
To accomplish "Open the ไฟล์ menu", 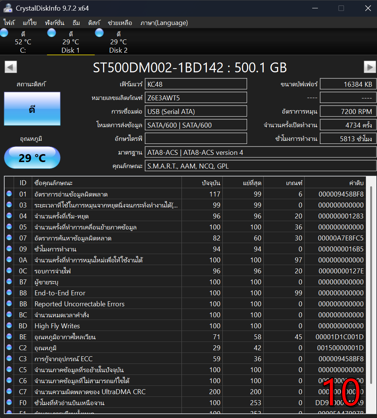I will [x=9, y=23].
